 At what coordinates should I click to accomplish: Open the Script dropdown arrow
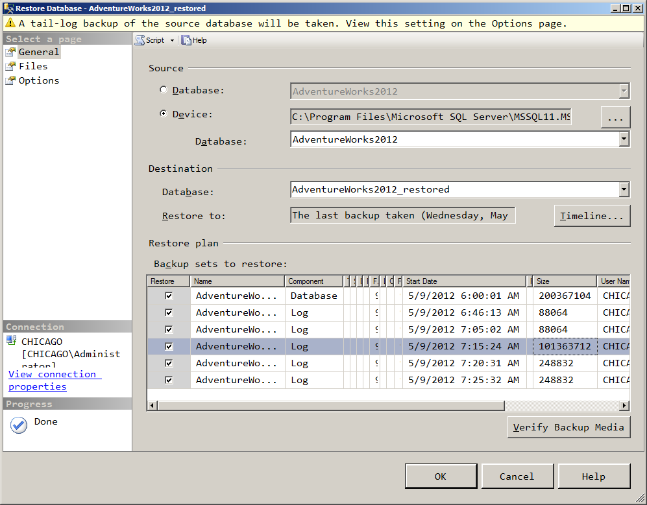173,40
